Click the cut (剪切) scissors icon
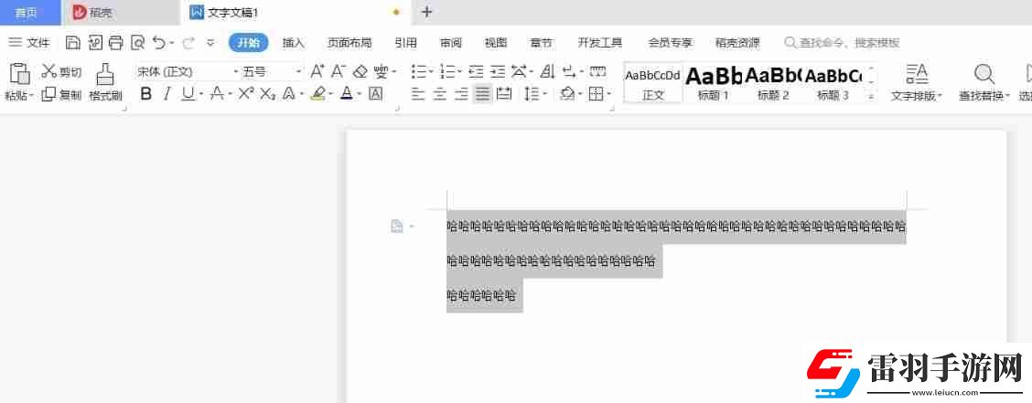Viewport: 1032px width, 403px height. tap(49, 71)
